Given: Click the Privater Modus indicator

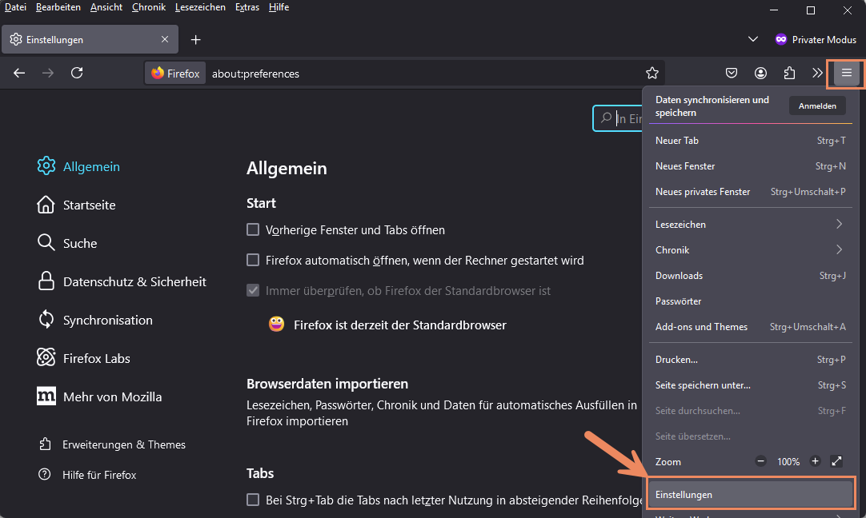Looking at the screenshot, I should [816, 40].
